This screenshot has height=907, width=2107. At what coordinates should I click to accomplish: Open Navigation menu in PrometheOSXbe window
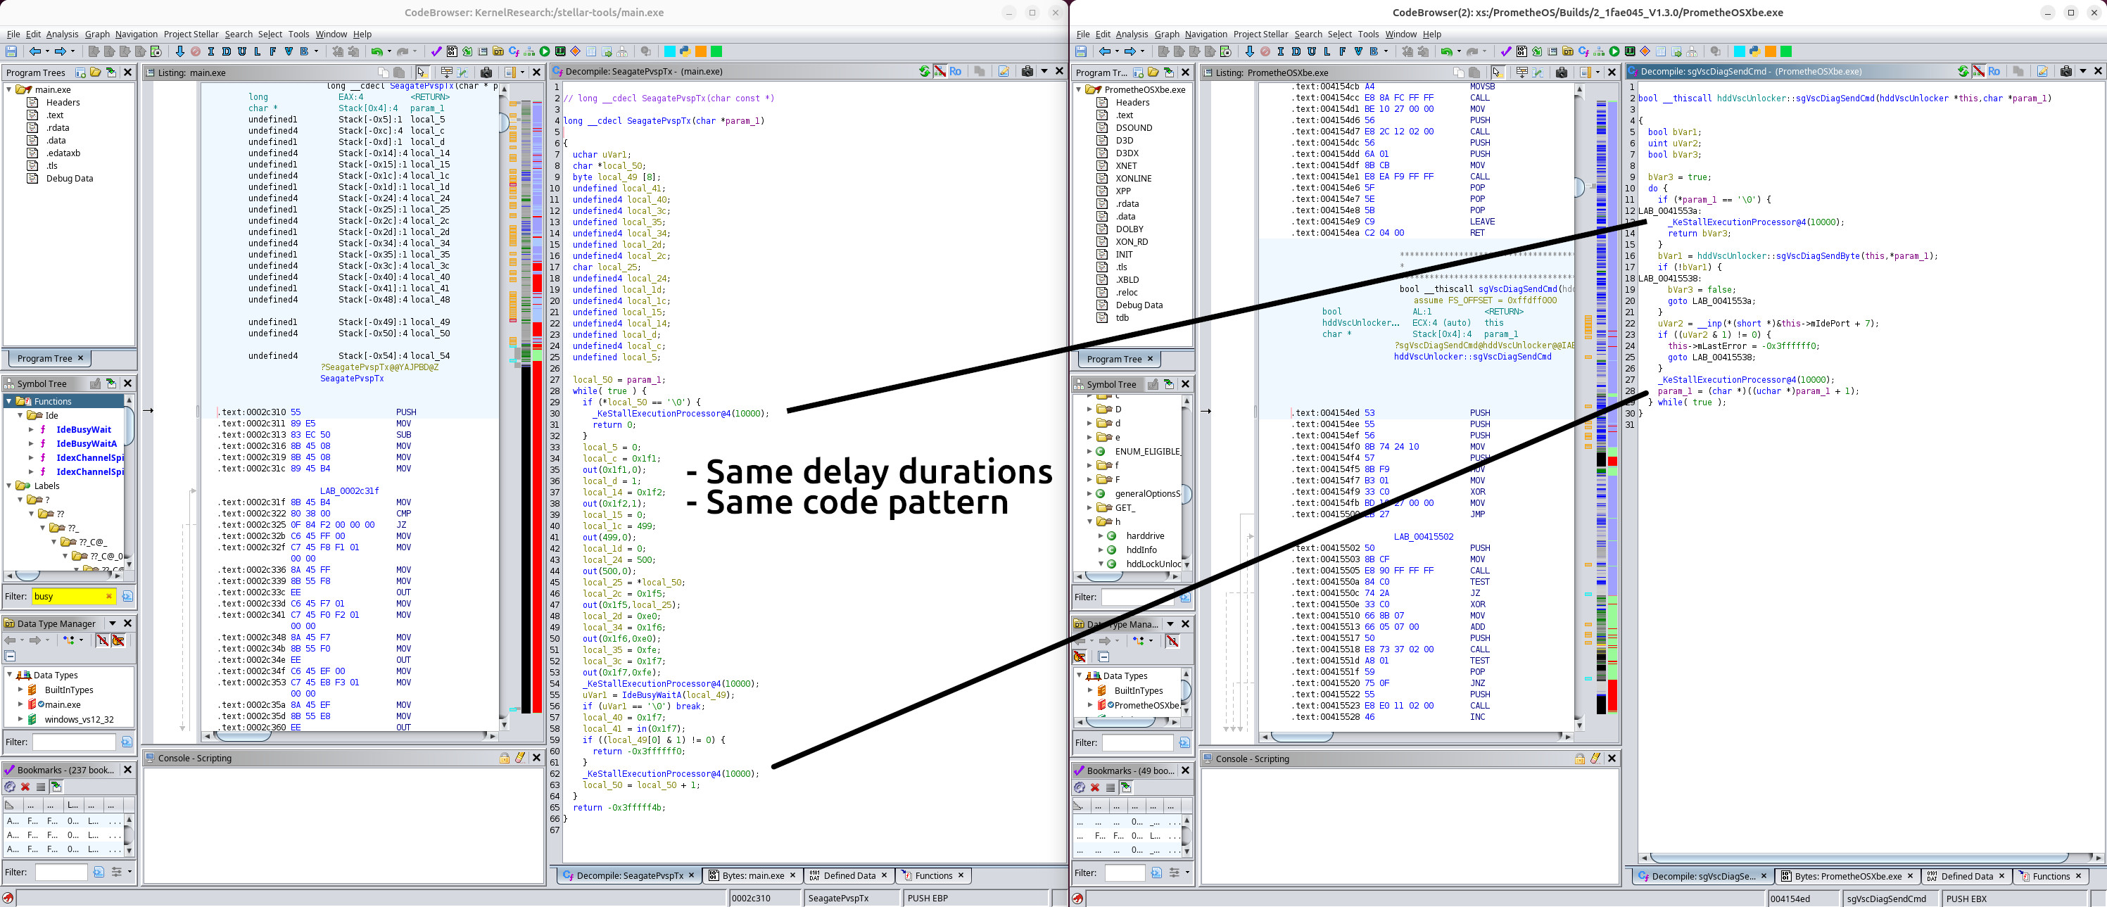1206,34
